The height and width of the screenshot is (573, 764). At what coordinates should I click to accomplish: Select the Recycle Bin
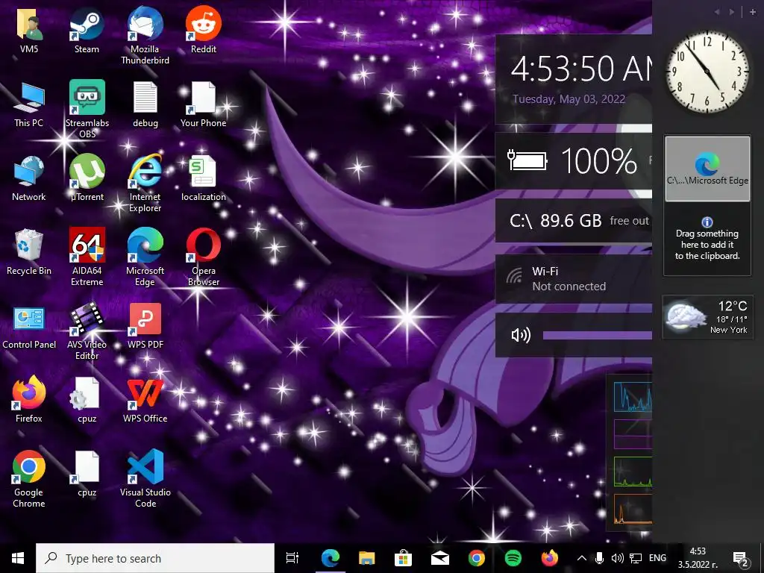tap(29, 252)
